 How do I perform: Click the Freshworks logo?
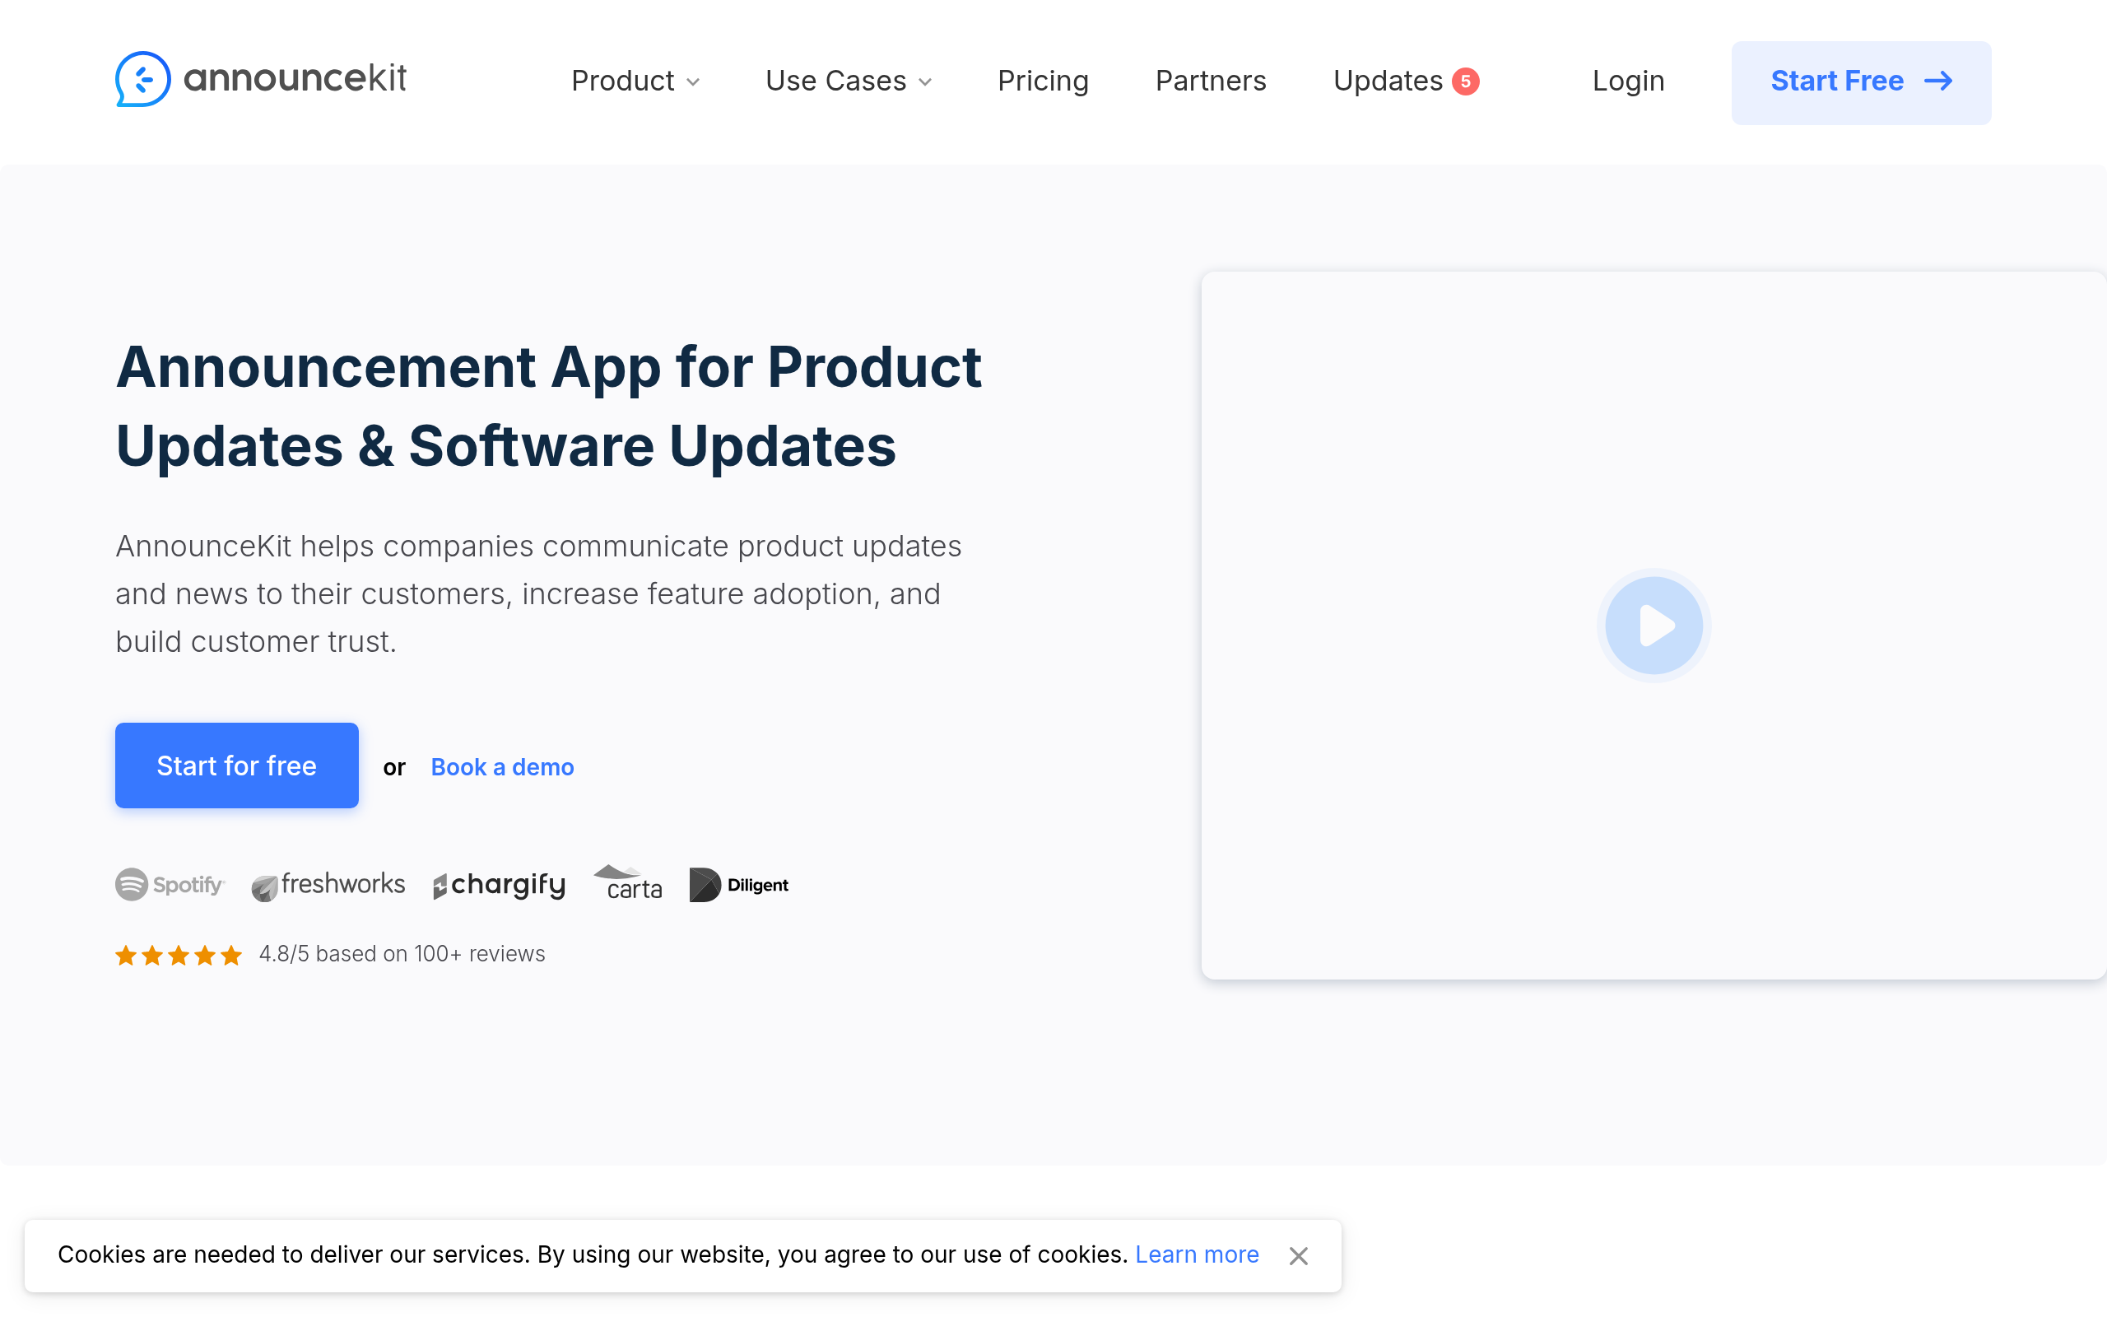click(328, 885)
